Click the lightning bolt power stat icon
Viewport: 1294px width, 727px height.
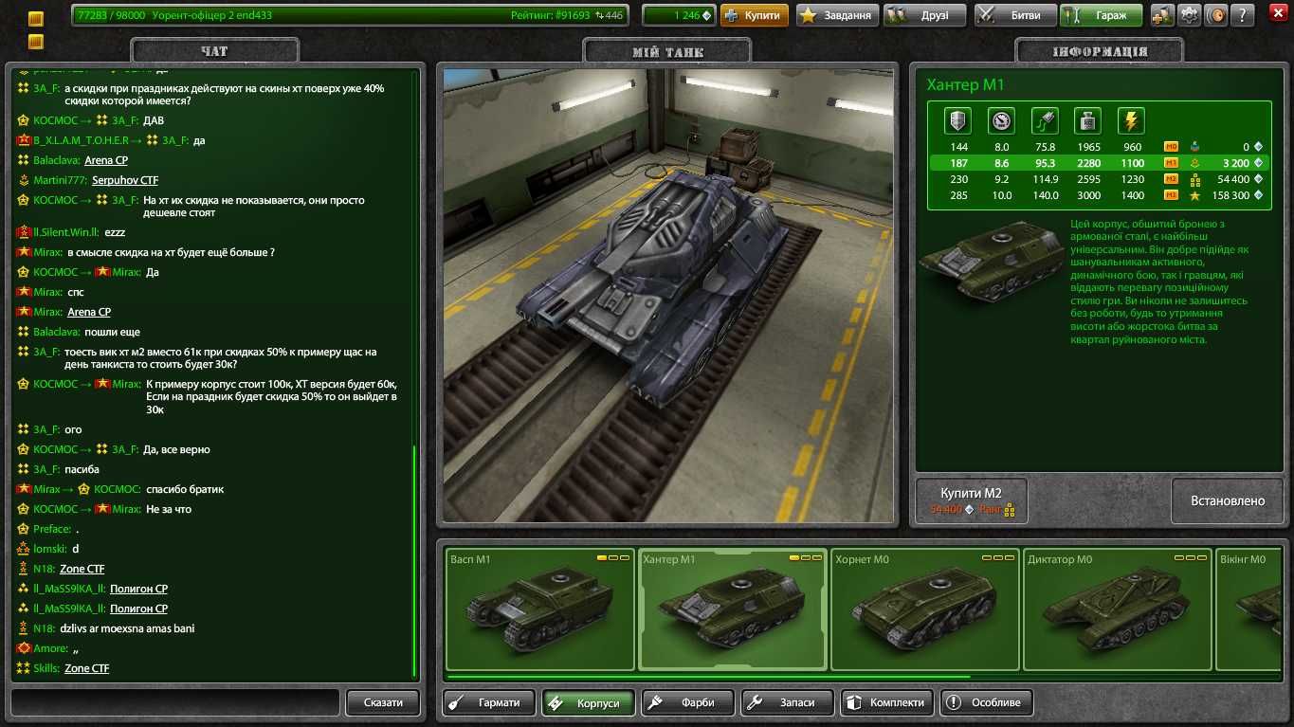click(1132, 120)
